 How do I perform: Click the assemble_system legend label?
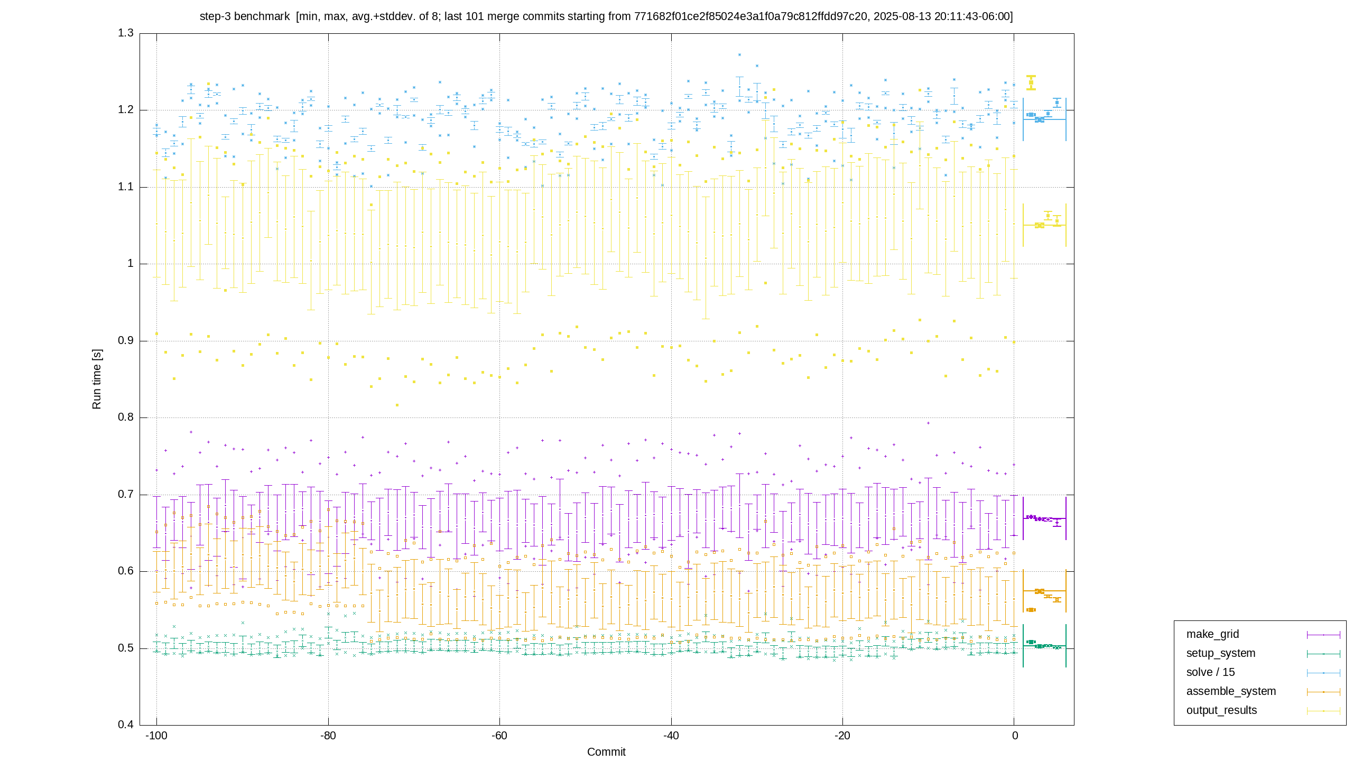click(1231, 691)
